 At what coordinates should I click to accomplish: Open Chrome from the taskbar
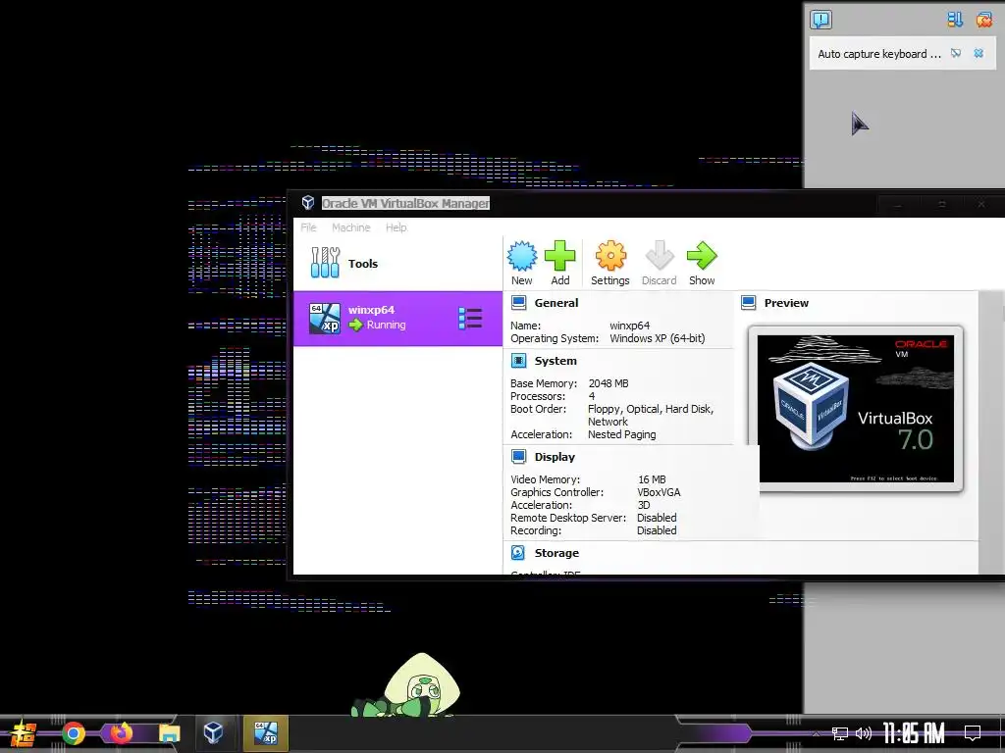[x=73, y=733]
